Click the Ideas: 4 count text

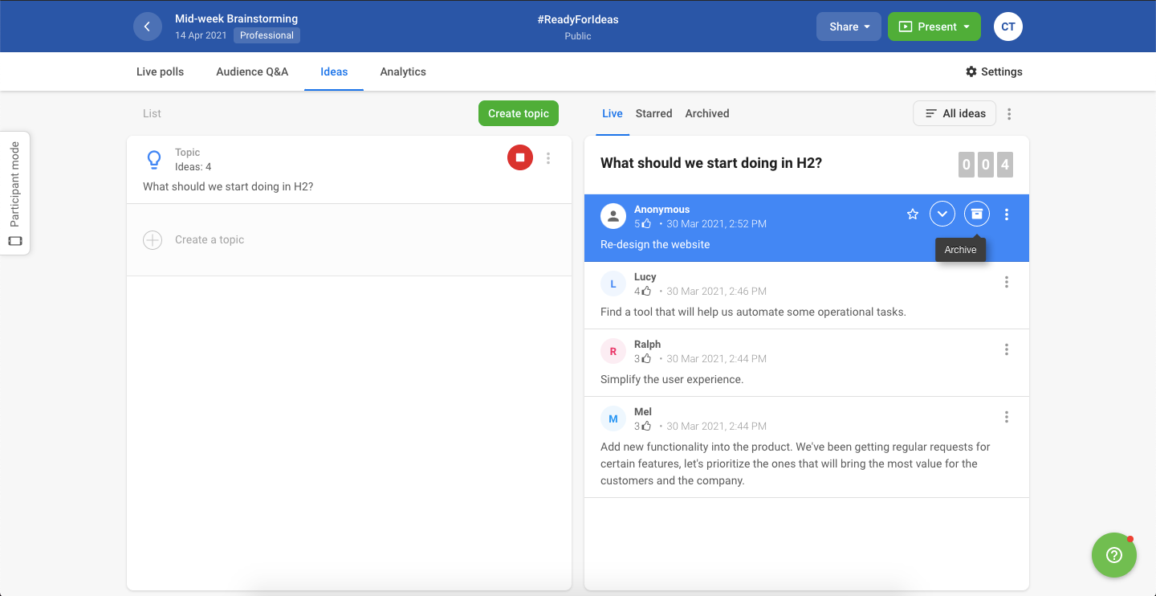click(x=193, y=167)
